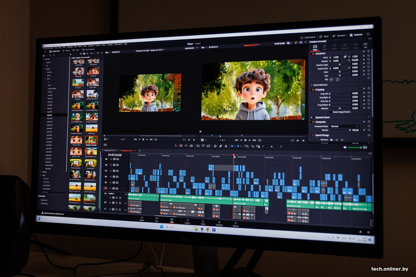
Task: Click the Custom Zoom icon
Action: tap(258, 146)
